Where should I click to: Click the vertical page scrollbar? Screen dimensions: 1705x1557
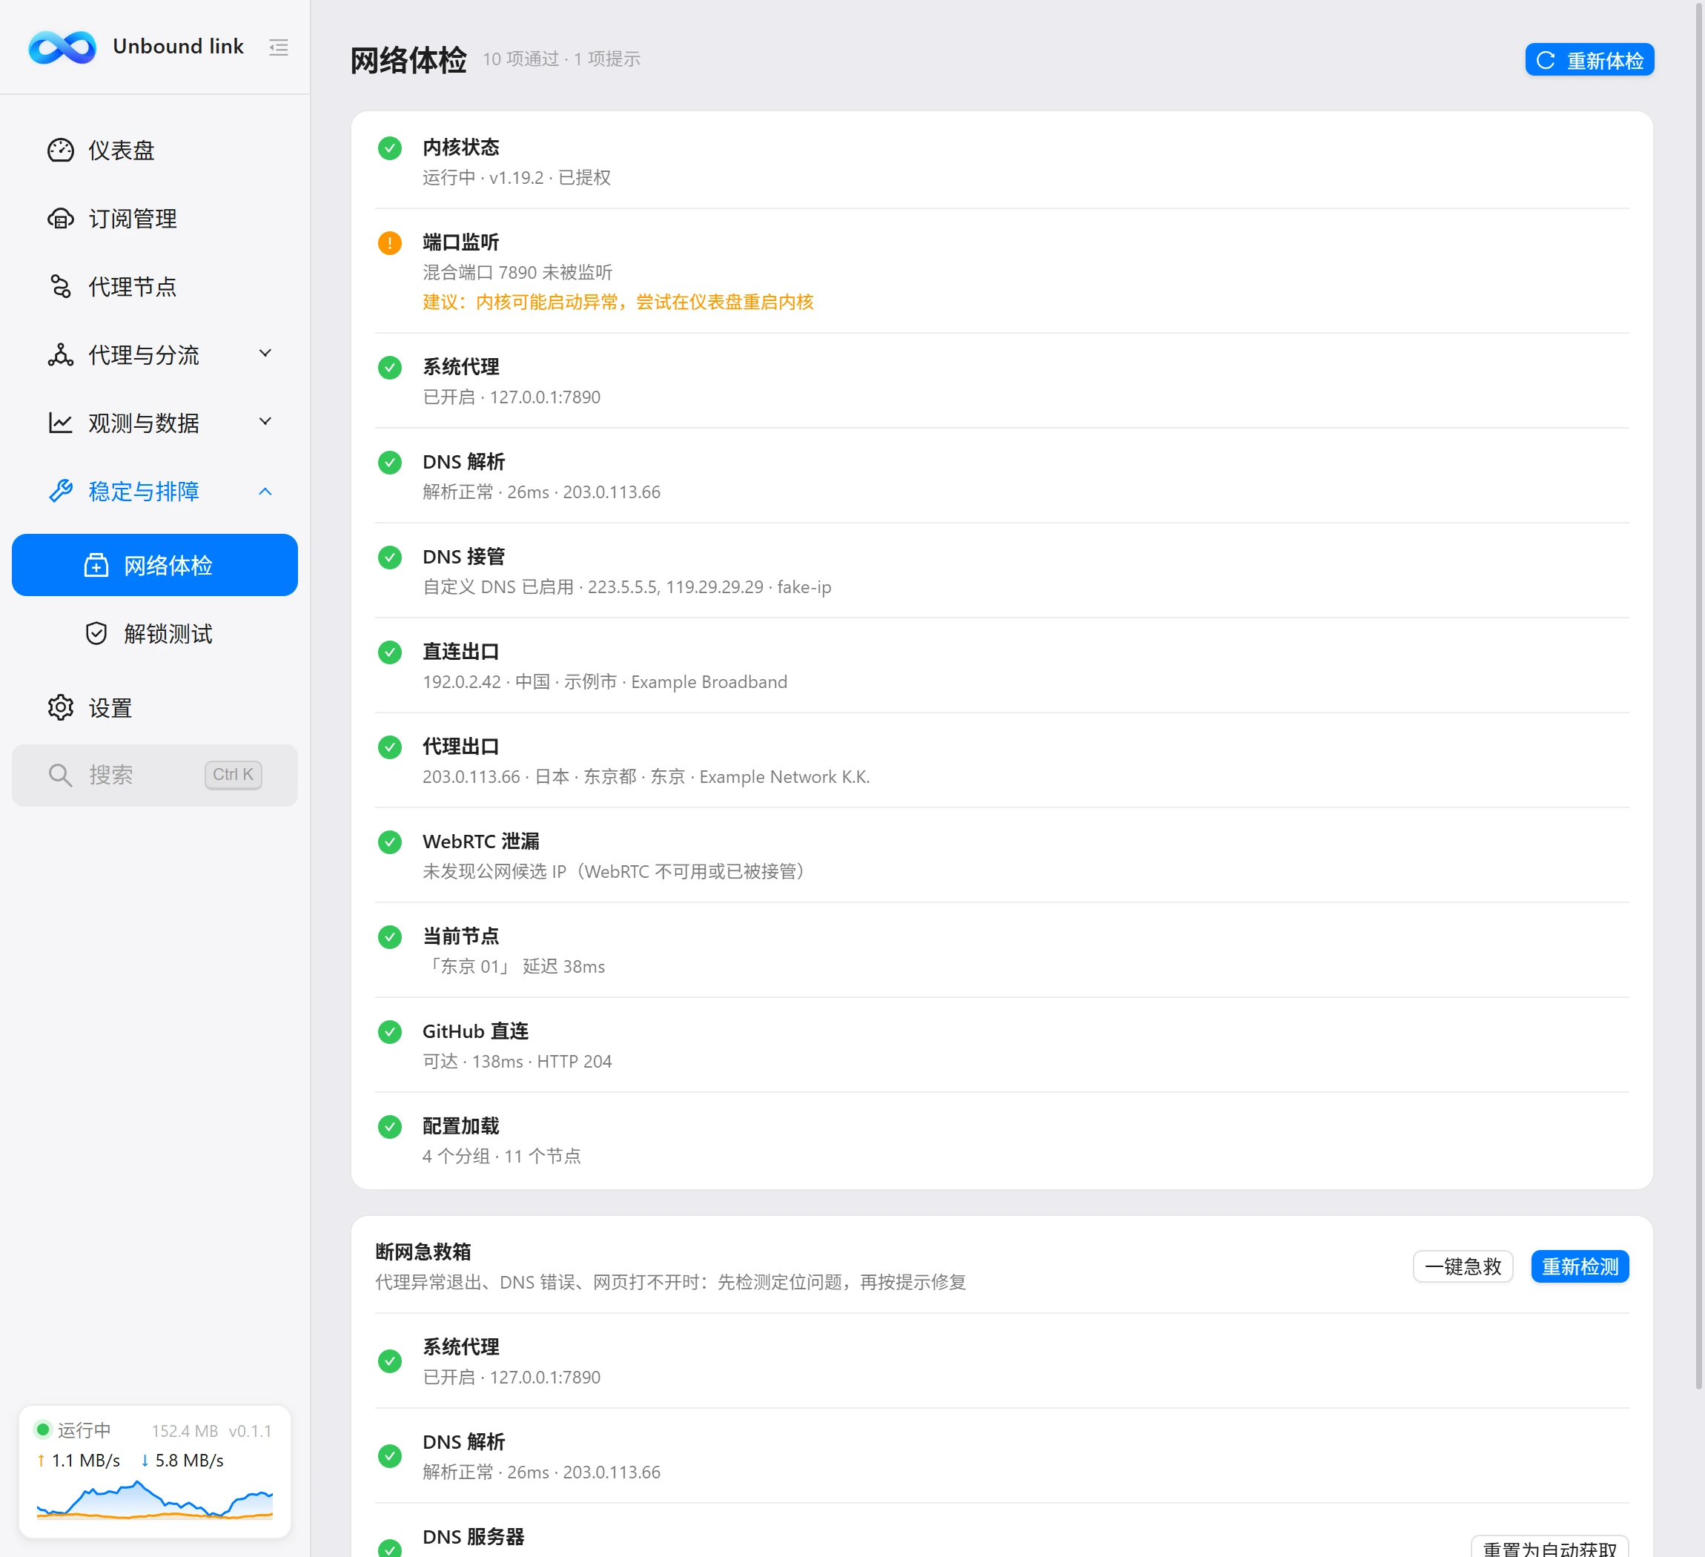(x=1698, y=695)
